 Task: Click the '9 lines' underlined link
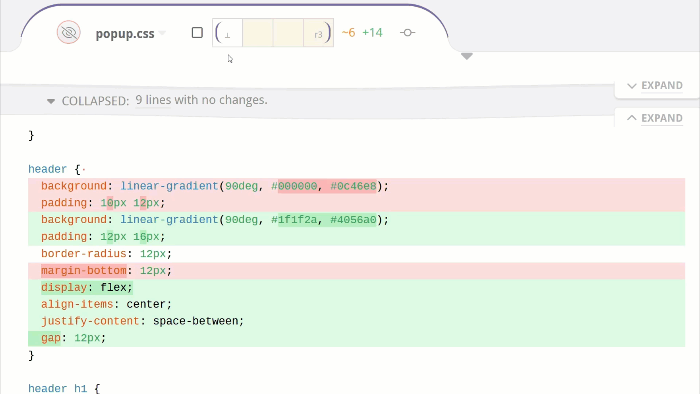pyautogui.click(x=153, y=100)
